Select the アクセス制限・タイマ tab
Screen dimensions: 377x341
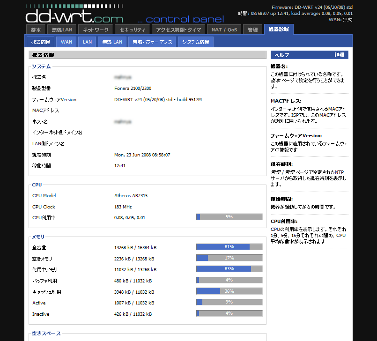[x=178, y=30]
